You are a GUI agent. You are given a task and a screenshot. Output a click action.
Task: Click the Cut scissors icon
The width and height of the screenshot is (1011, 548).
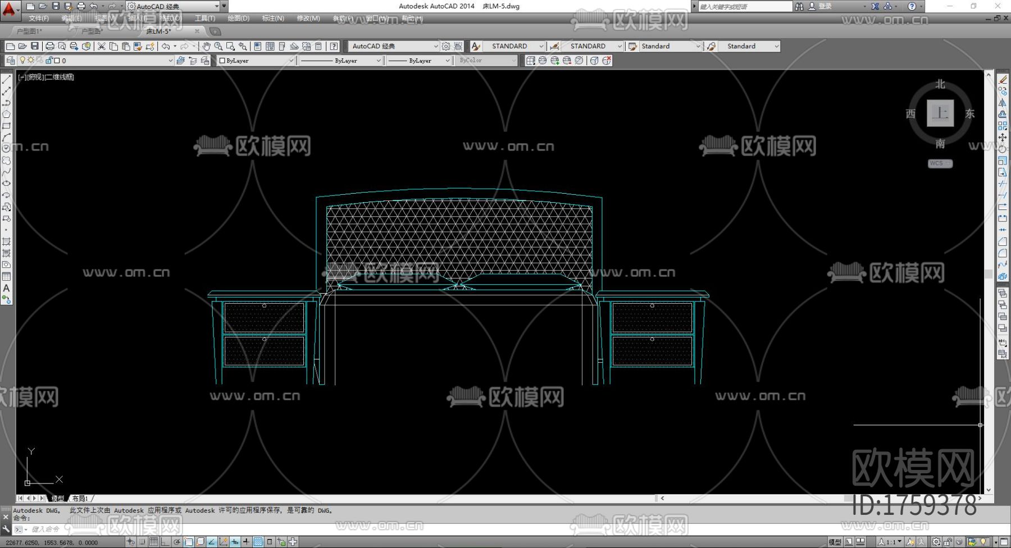click(102, 46)
